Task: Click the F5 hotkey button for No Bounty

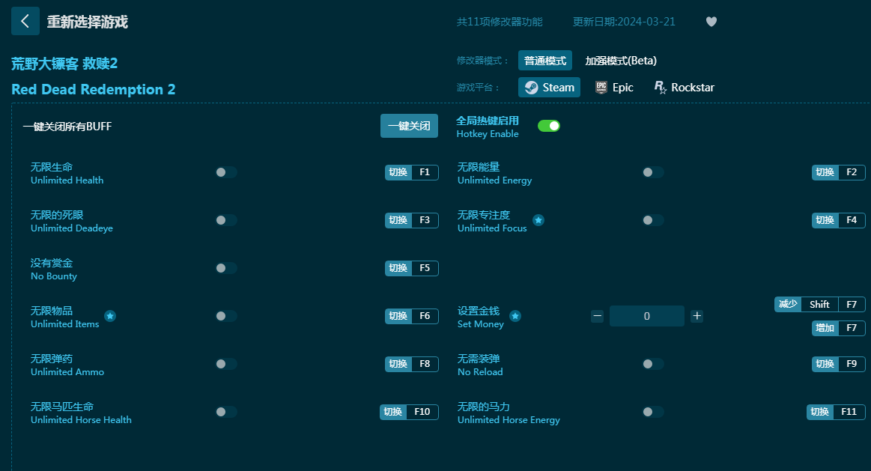Action: [412, 268]
